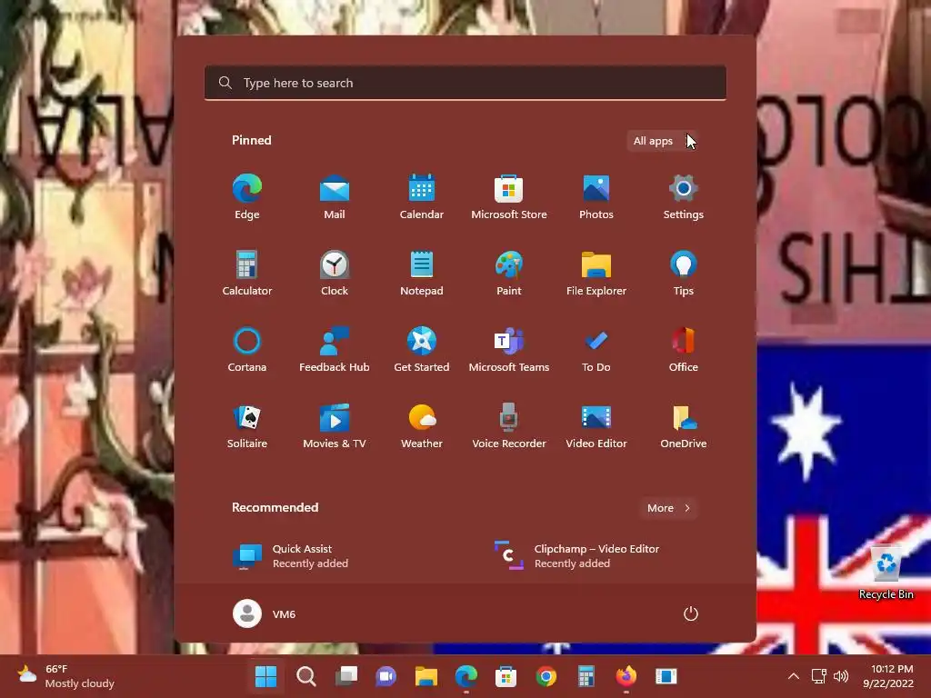The width and height of the screenshot is (931, 698).
Task: Open the To Do app
Action: pos(596,350)
